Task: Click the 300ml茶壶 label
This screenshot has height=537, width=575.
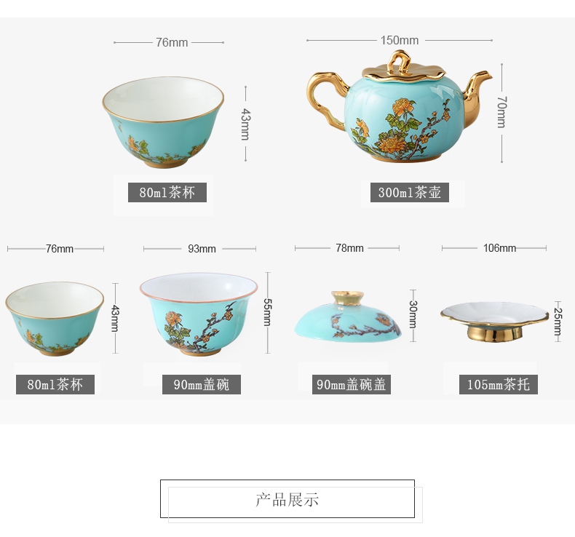Action: tap(410, 192)
